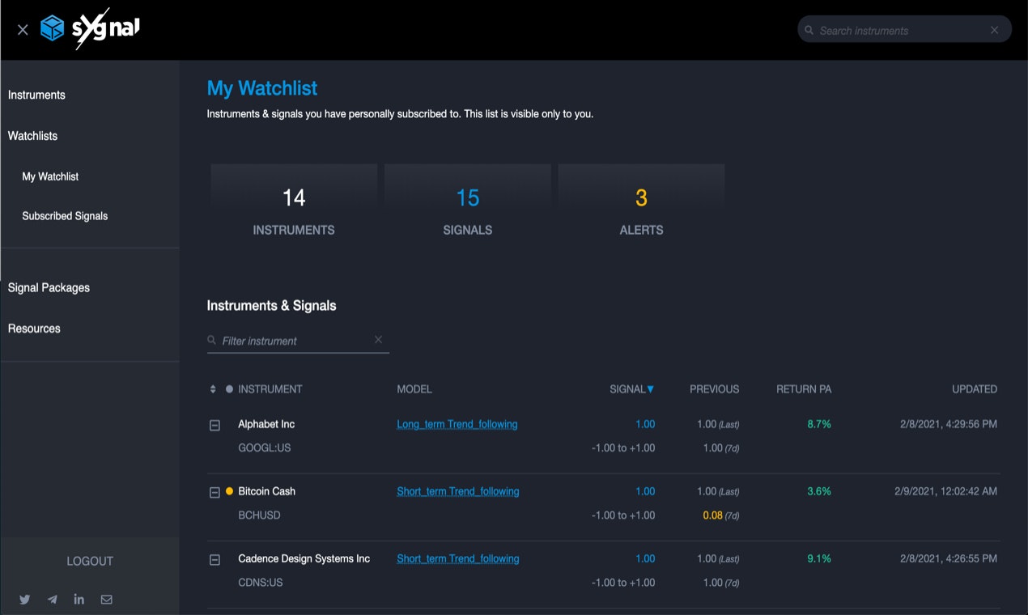
Task: Click the filter instrument magnifier icon
Action: 212,341
